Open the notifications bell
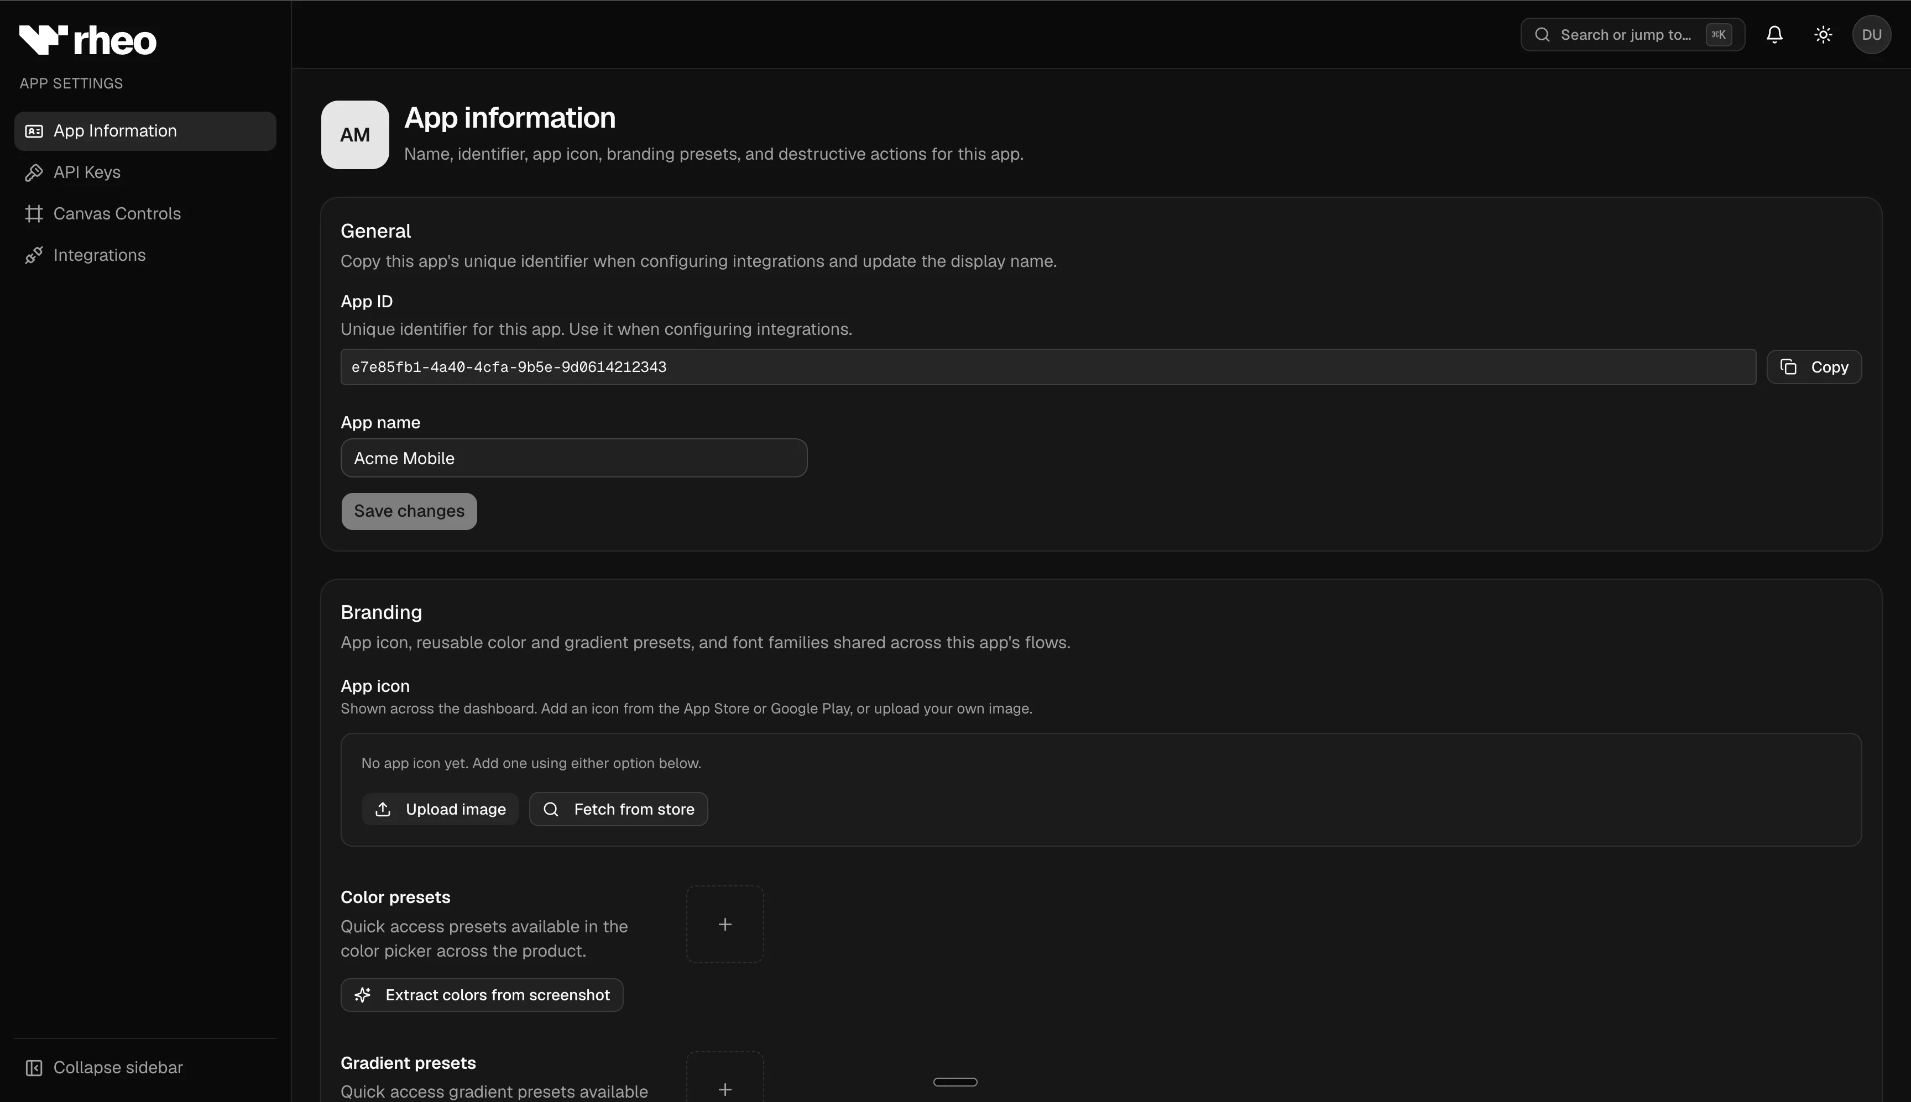1911x1102 pixels. (1775, 35)
